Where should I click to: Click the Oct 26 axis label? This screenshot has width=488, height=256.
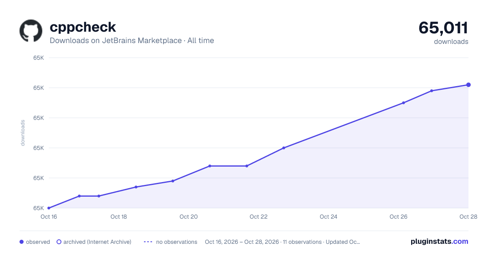pos(399,217)
